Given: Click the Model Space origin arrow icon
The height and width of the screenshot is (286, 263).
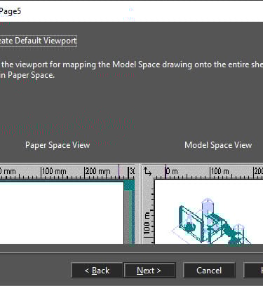Looking at the screenshot, I should point(147,172).
